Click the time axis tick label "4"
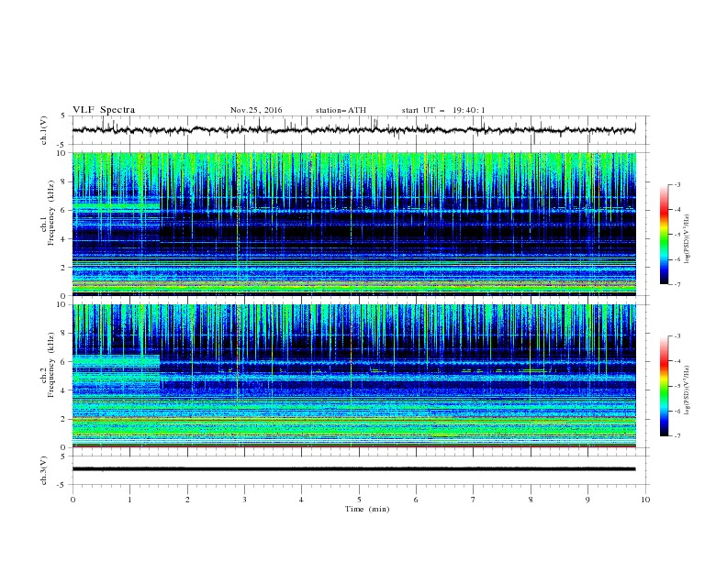This screenshot has width=727, height=561. 302,500
